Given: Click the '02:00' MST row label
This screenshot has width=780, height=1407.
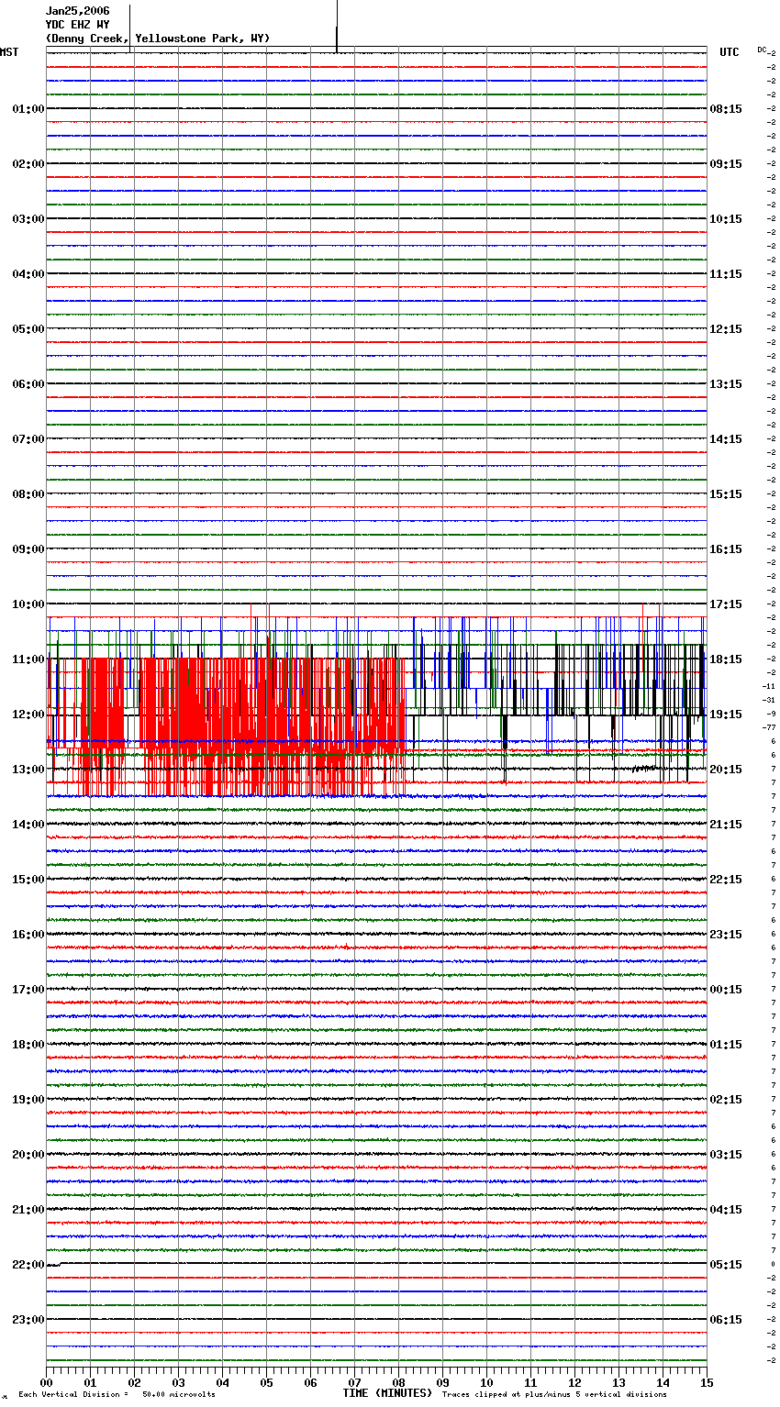Looking at the screenshot, I should pos(28,164).
